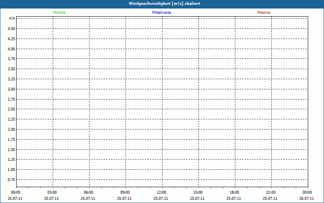This screenshot has height=203, width=324.
Task: Click the 4,50 y-axis value label
Action: click(11, 29)
